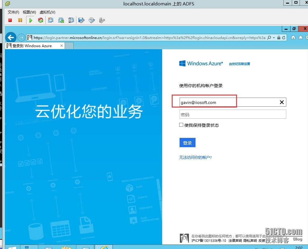Open the 无法访问你的帐户? link
The width and height of the screenshot is (308, 249).
(196, 157)
